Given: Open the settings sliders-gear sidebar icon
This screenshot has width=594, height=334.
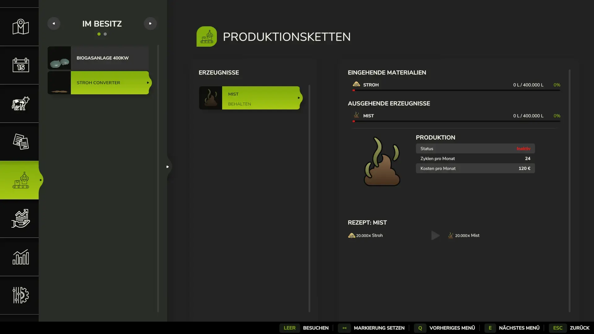Looking at the screenshot, I should coord(20,295).
